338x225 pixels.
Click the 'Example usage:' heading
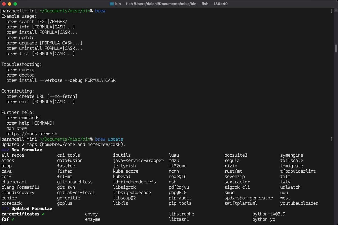click(x=19, y=16)
